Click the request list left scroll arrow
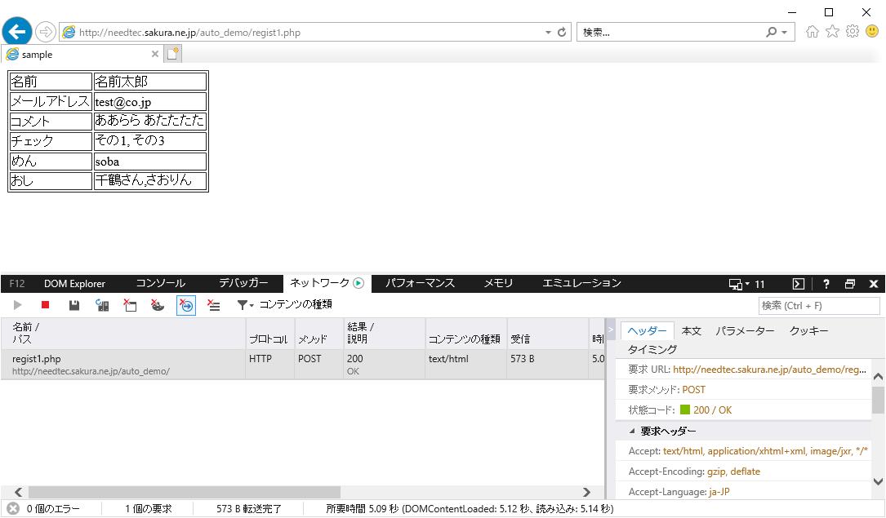The image size is (886, 518). [x=18, y=492]
